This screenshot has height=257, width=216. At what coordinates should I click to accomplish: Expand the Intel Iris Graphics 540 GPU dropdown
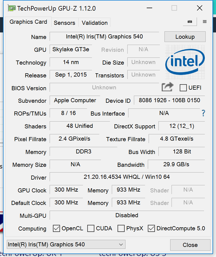coord(66,244)
